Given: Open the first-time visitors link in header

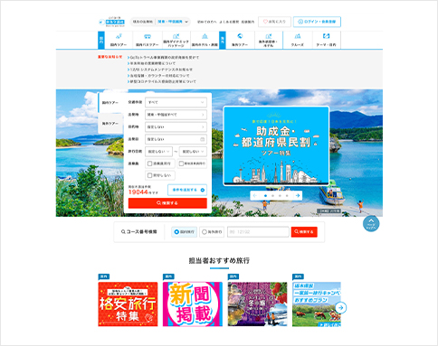Looking at the screenshot, I should point(206,22).
